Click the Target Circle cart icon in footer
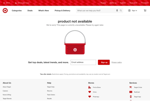Screen dimensions: 150x112 131,87
